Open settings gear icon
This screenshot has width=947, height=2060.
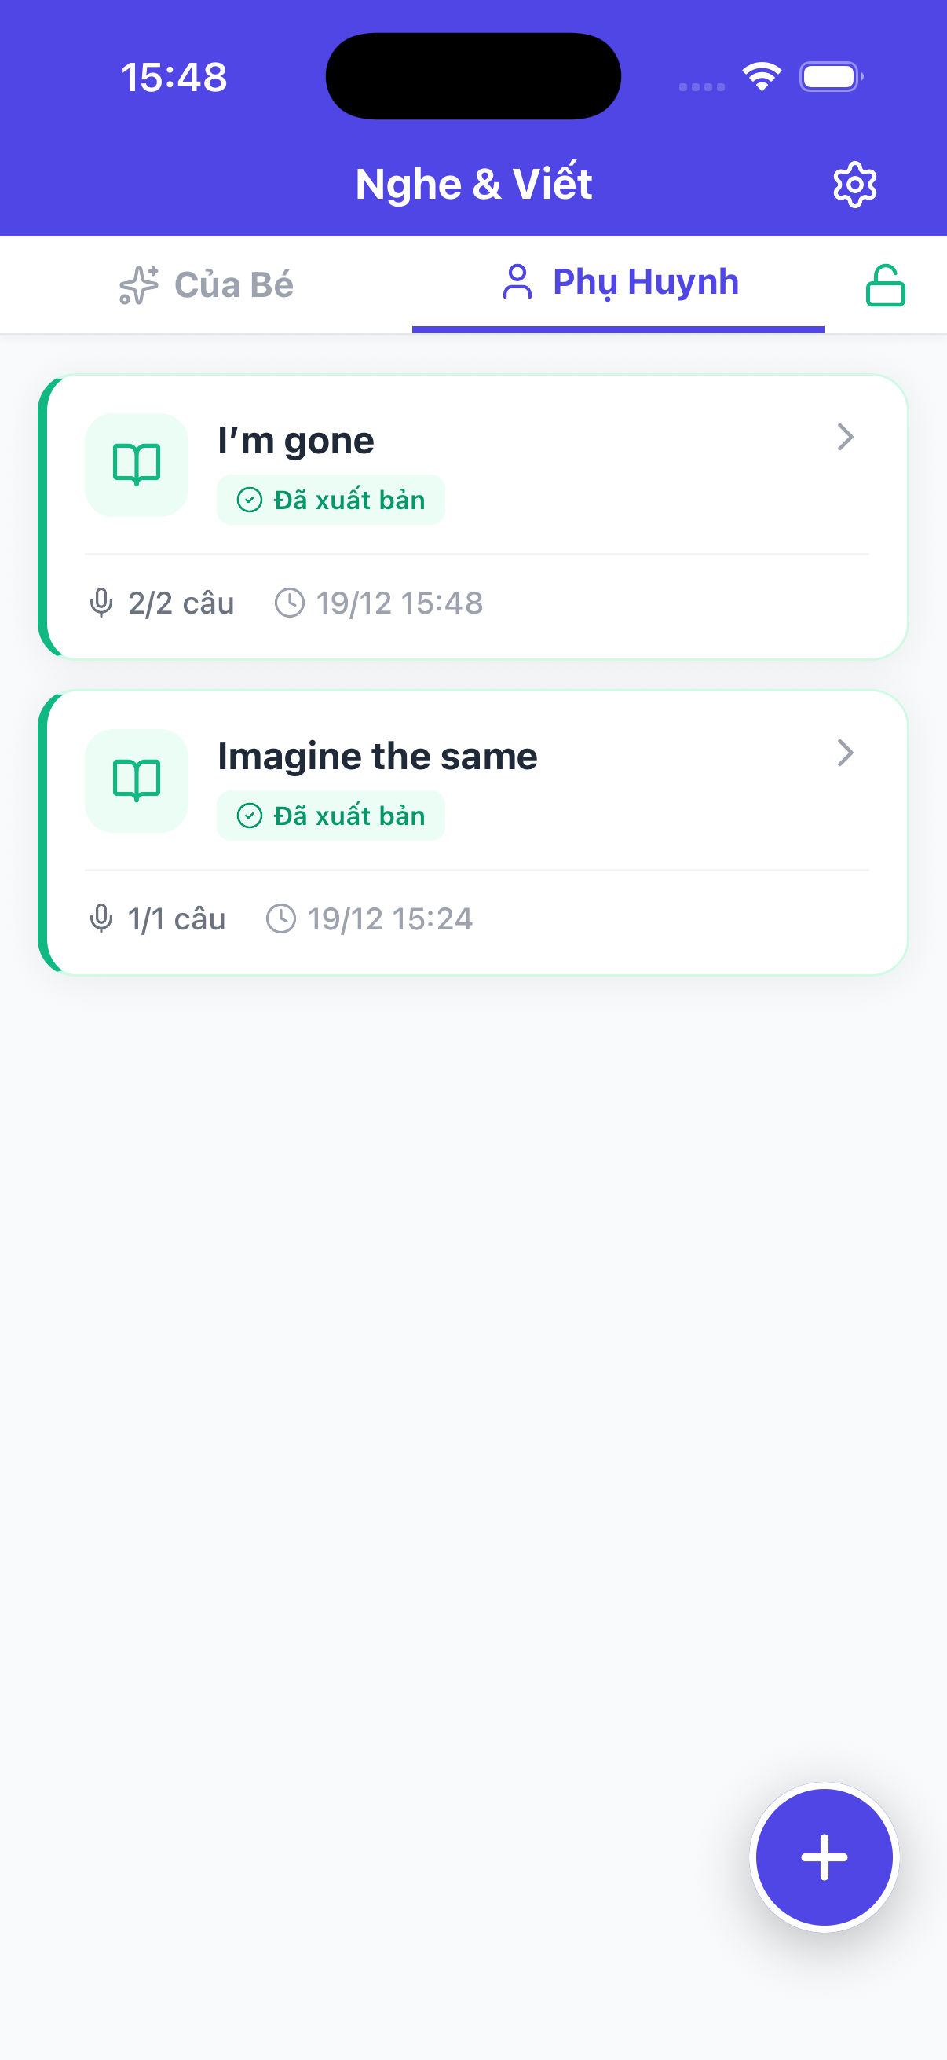click(854, 185)
